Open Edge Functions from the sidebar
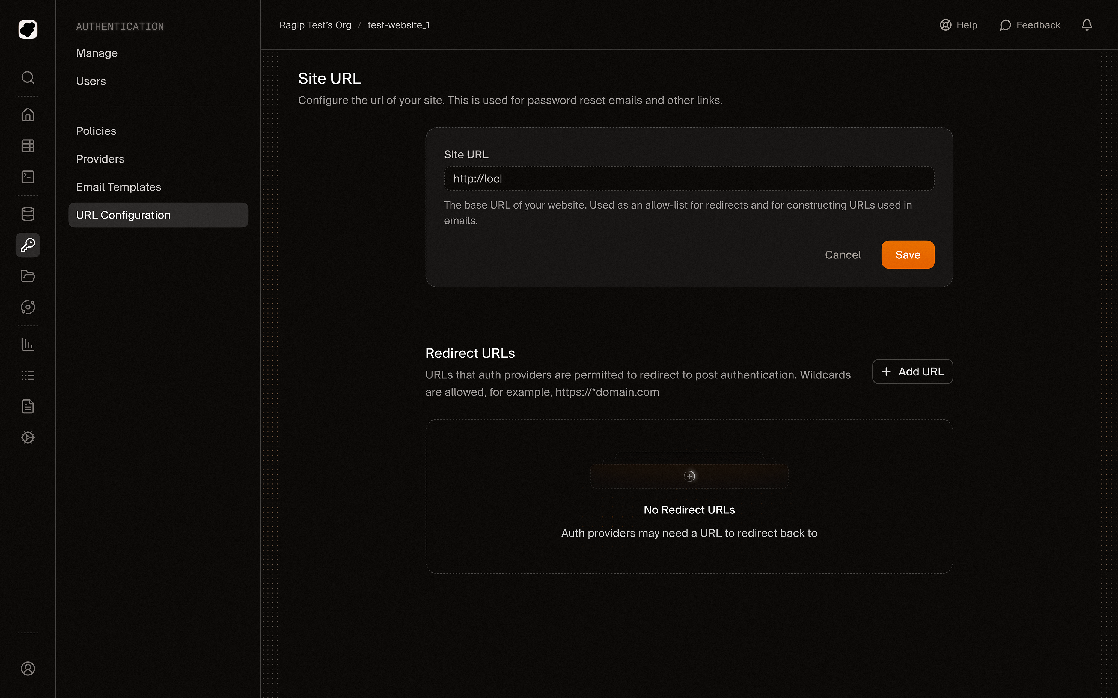The height and width of the screenshot is (698, 1118). 28,307
